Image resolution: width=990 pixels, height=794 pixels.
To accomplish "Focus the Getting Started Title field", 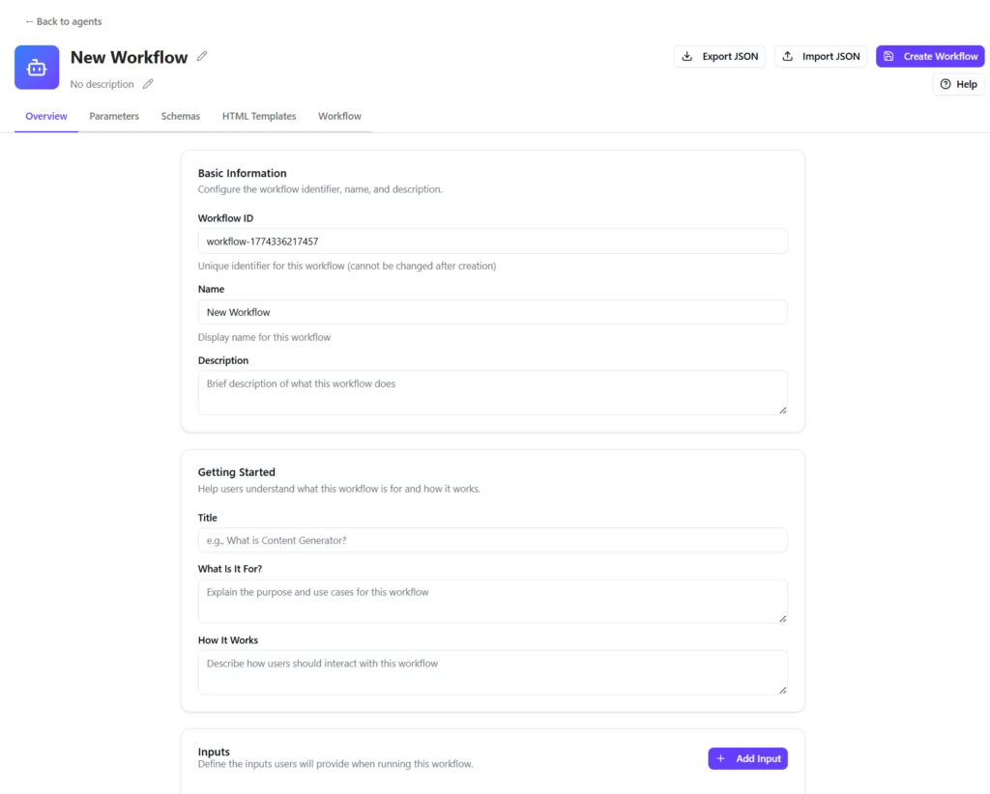I will pos(492,540).
